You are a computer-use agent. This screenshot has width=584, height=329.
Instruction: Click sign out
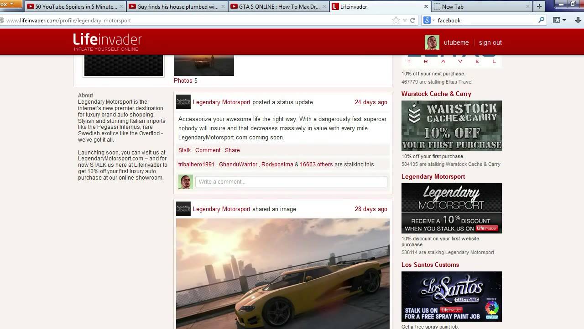490,42
